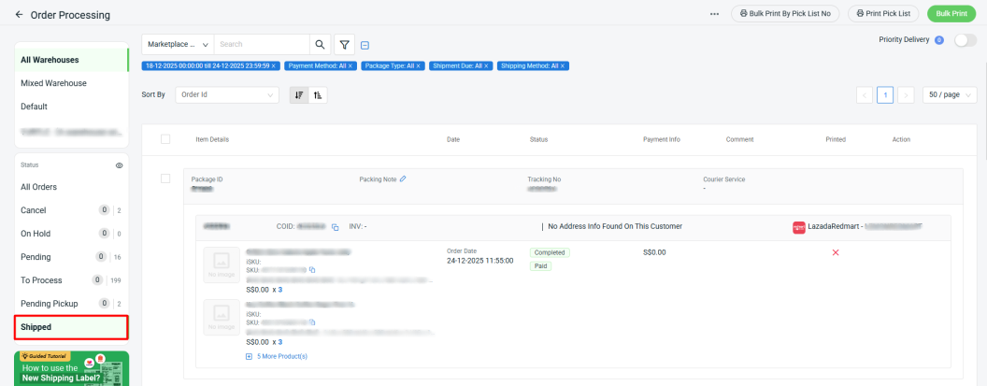
Task: Open the Order Id sort-by dropdown
Action: click(227, 95)
